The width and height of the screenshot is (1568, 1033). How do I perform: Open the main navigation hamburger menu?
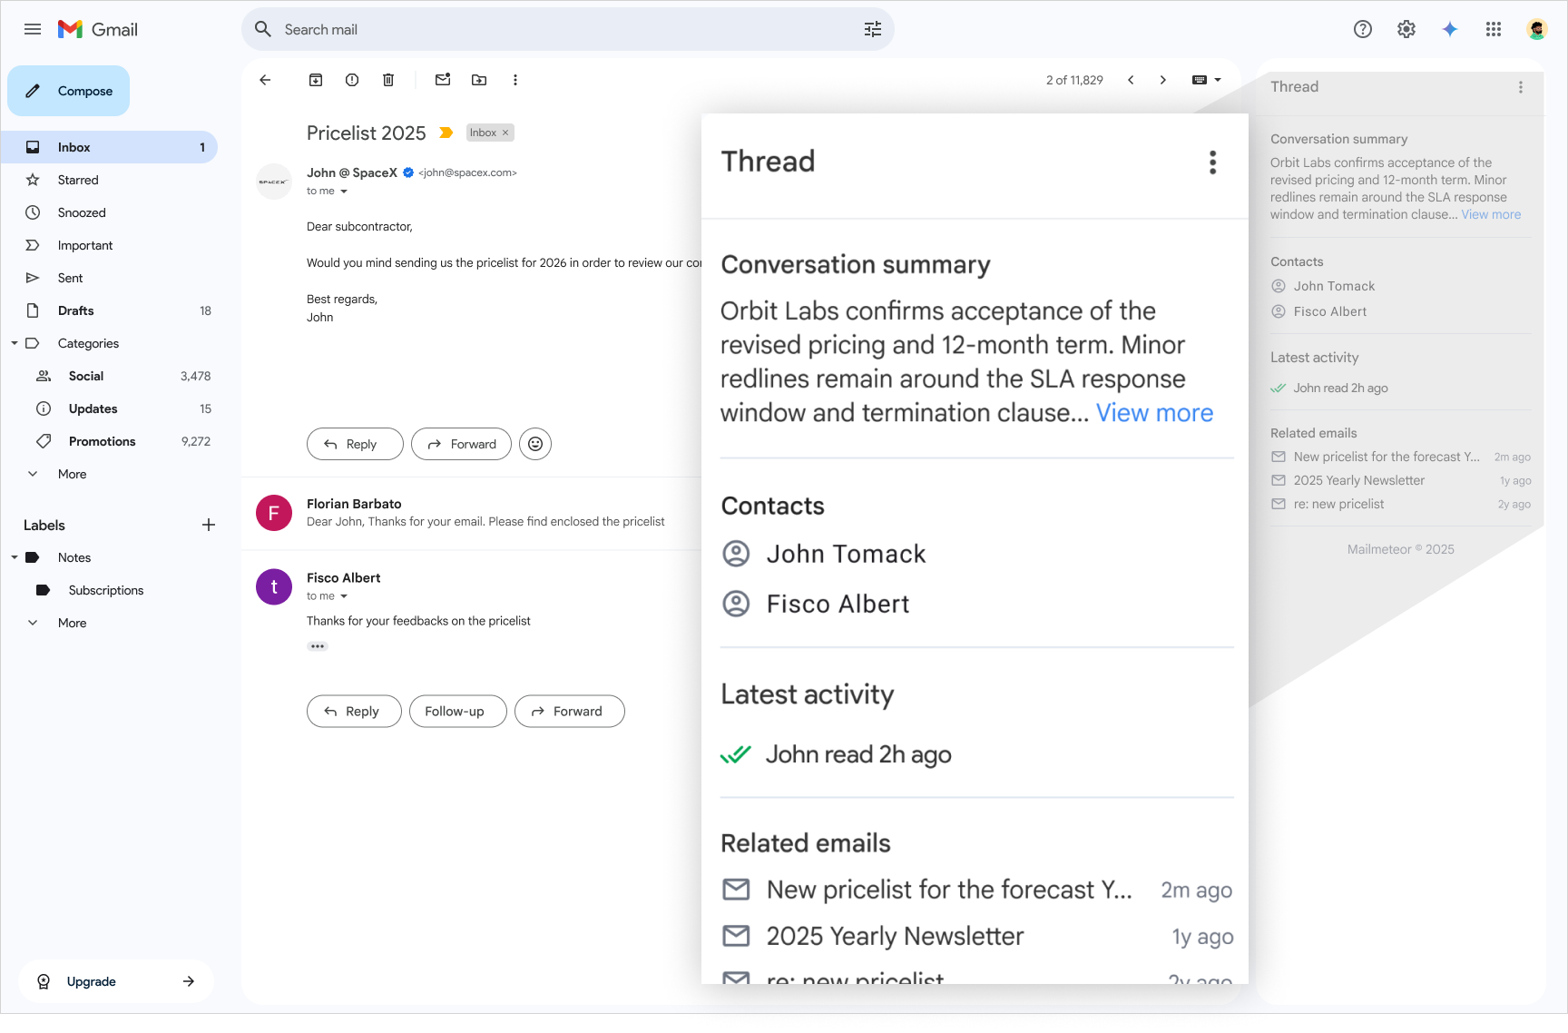coord(32,29)
